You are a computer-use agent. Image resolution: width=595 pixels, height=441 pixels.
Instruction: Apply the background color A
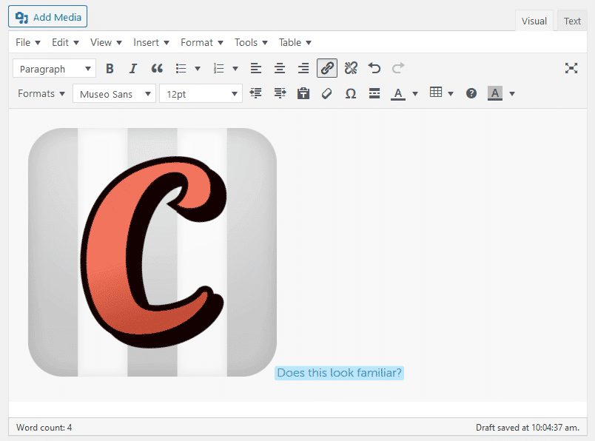495,93
